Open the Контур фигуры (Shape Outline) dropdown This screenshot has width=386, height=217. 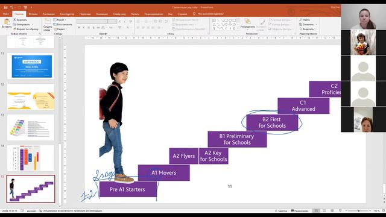pyautogui.click(x=280, y=24)
